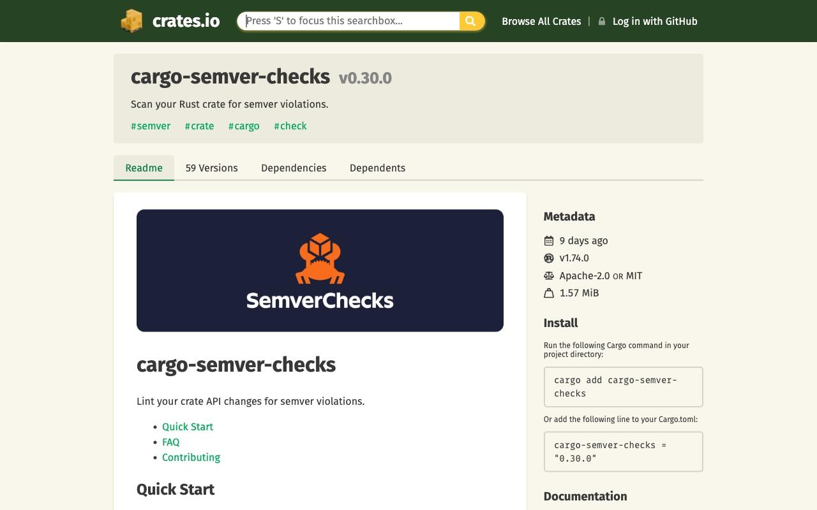Switch to the Dependencies tab
The image size is (817, 510).
[294, 168]
